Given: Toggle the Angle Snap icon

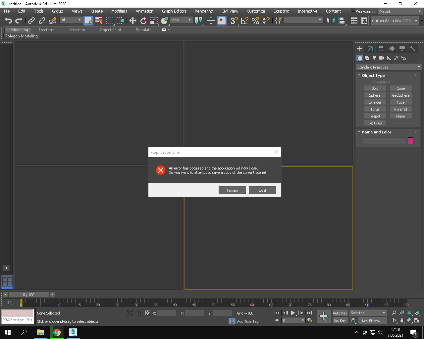Looking at the screenshot, I should (x=245, y=21).
